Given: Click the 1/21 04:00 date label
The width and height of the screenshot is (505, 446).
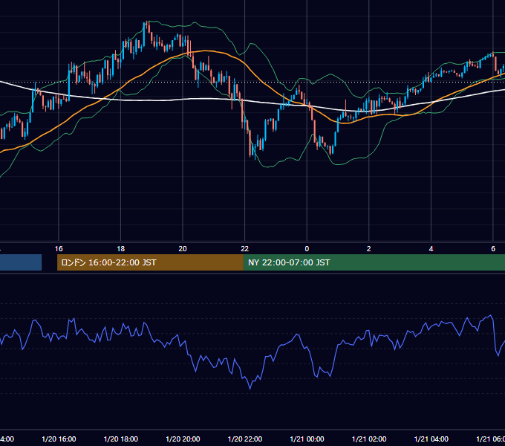Looking at the screenshot, I should pyautogui.click(x=431, y=439).
